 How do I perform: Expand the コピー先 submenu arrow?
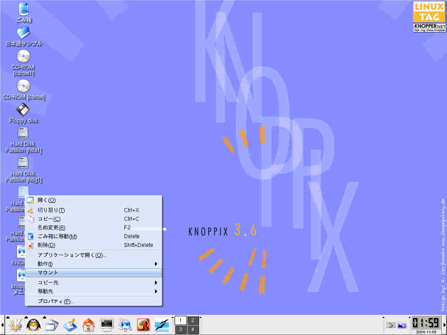(x=156, y=283)
